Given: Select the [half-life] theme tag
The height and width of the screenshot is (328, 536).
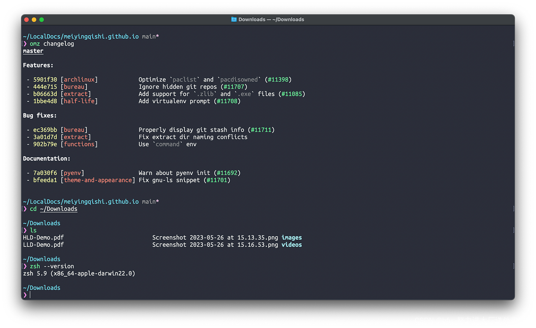Looking at the screenshot, I should point(79,101).
